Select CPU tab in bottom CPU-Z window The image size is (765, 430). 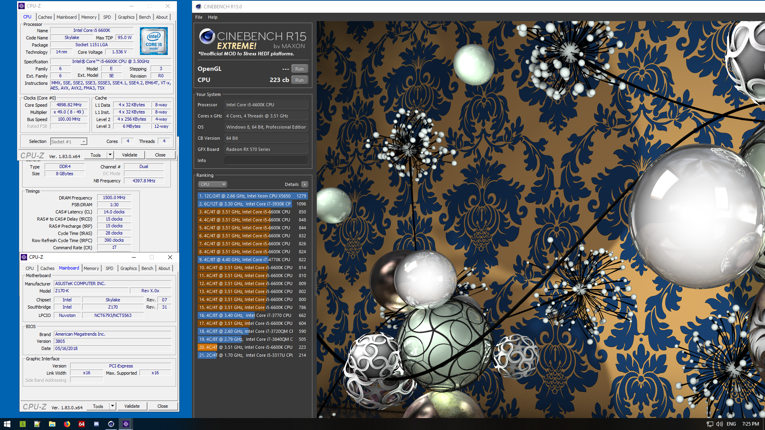[29, 268]
